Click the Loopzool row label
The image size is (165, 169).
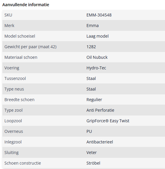tap(13, 121)
